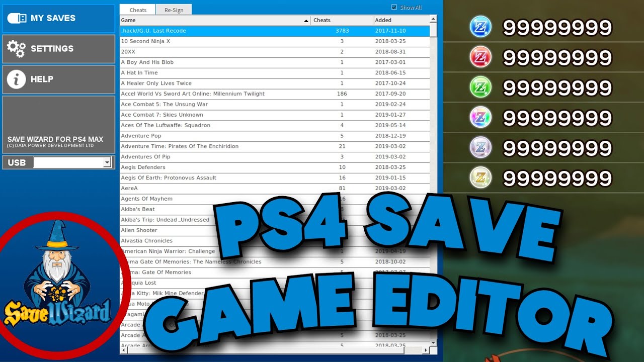The width and height of the screenshot is (644, 362).
Task: Click the 186 cheats count cell
Action: 342,94
